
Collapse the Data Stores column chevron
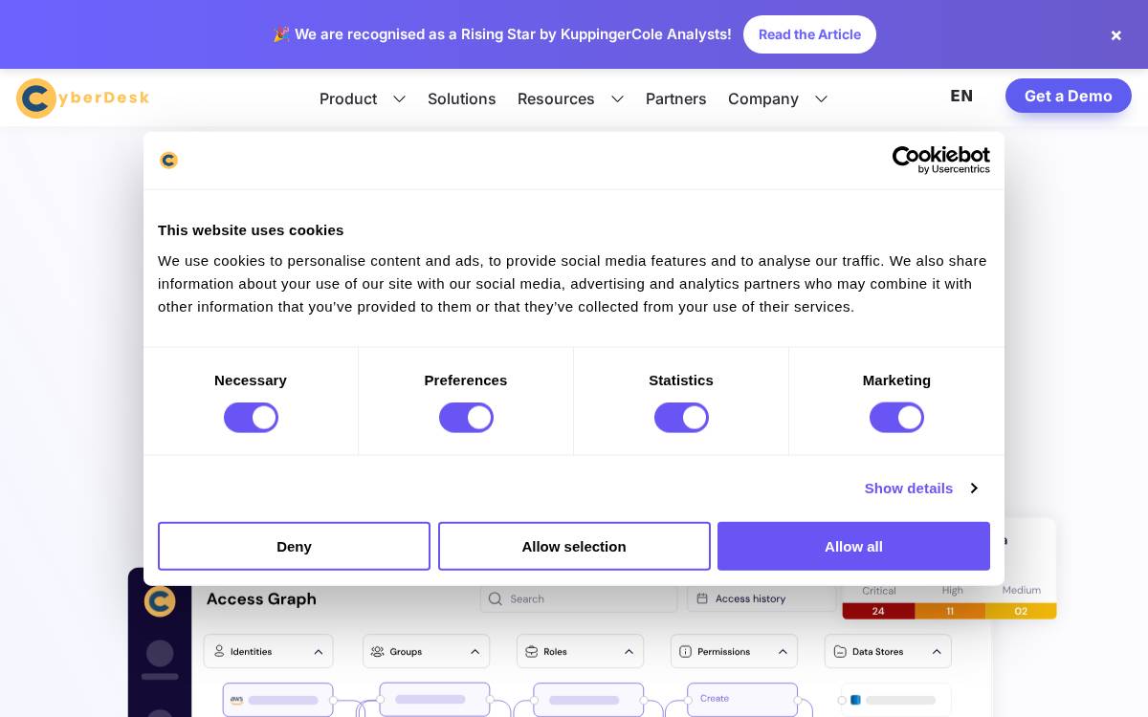click(937, 652)
